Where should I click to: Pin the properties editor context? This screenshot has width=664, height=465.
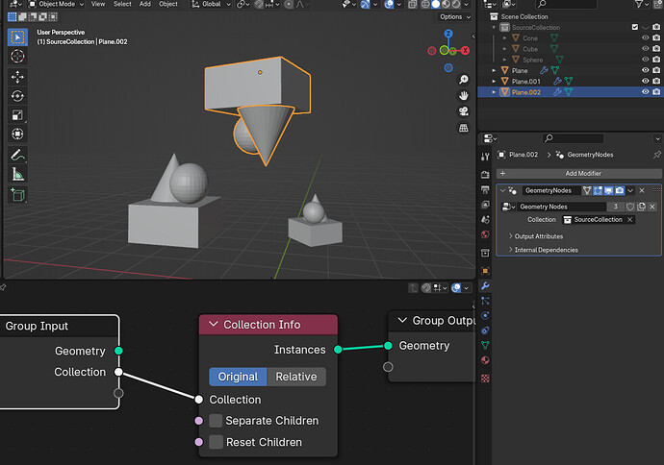(x=656, y=155)
